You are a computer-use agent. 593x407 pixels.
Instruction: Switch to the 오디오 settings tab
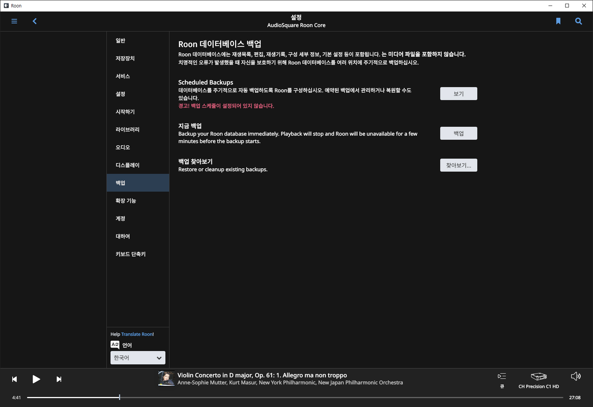click(123, 148)
